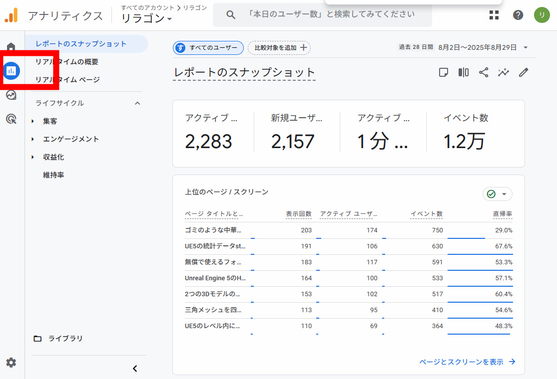Select 維持率 report in sidebar

coord(53,175)
